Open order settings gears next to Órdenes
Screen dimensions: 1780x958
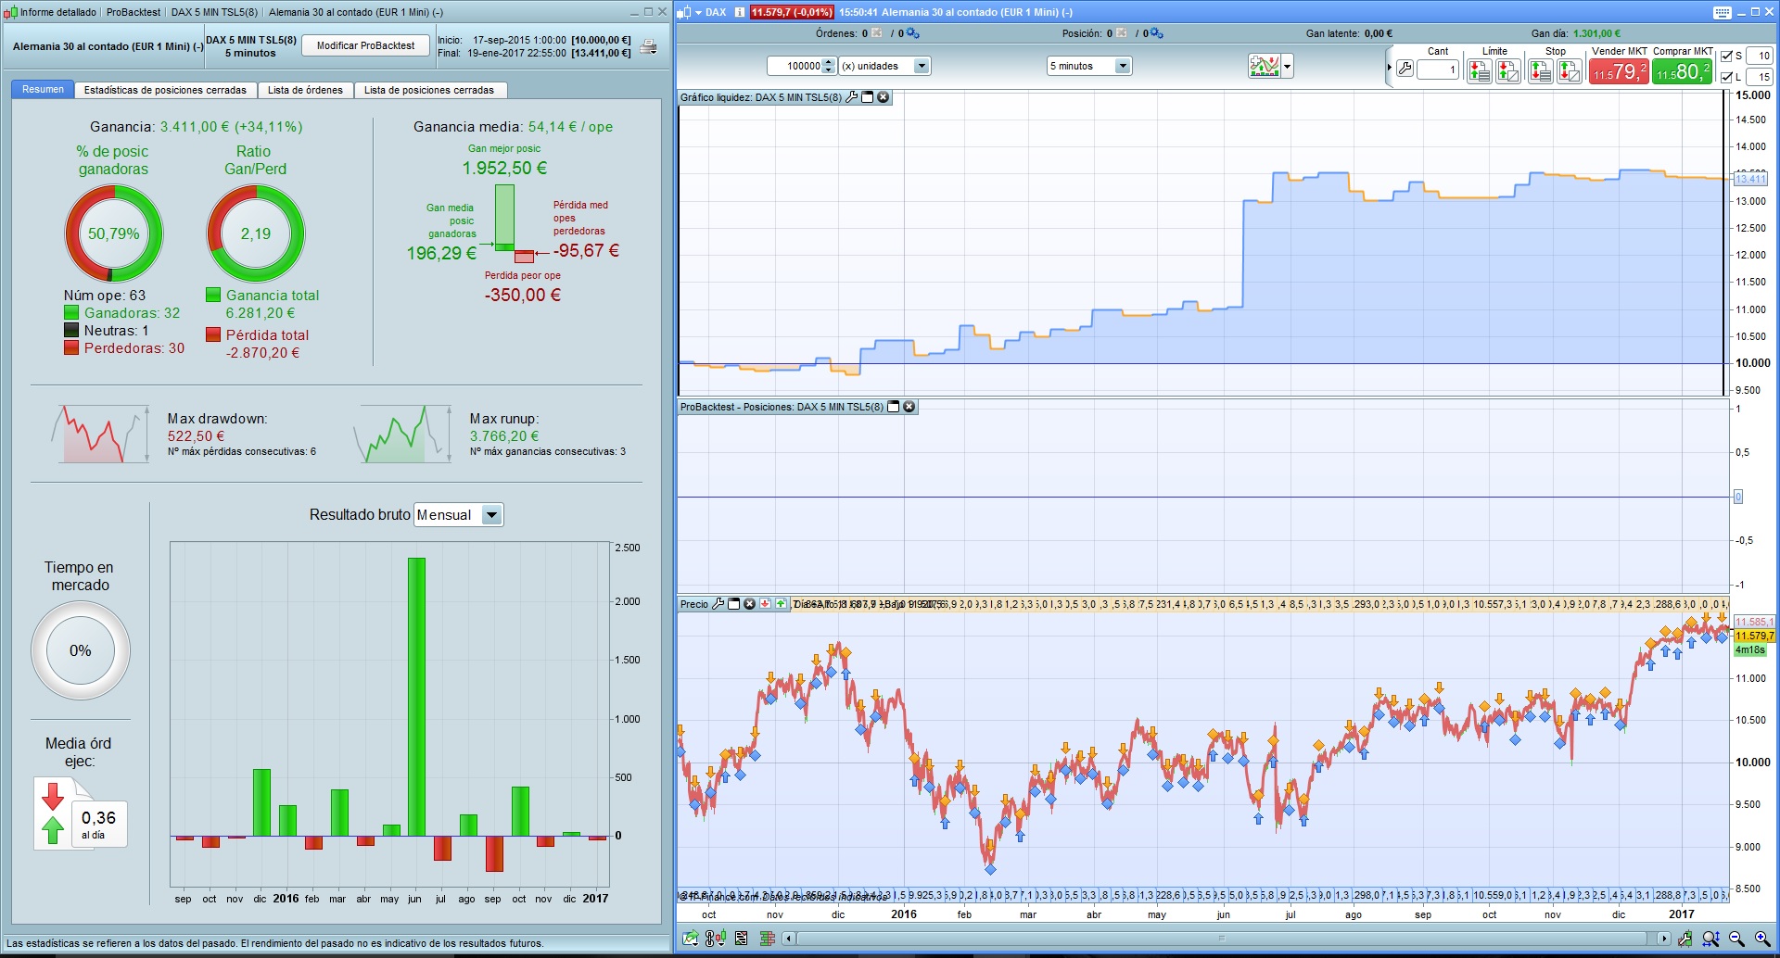coord(912,33)
